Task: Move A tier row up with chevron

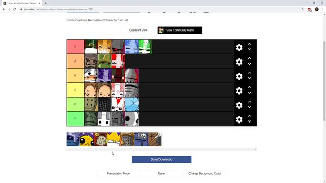Action: point(249,58)
